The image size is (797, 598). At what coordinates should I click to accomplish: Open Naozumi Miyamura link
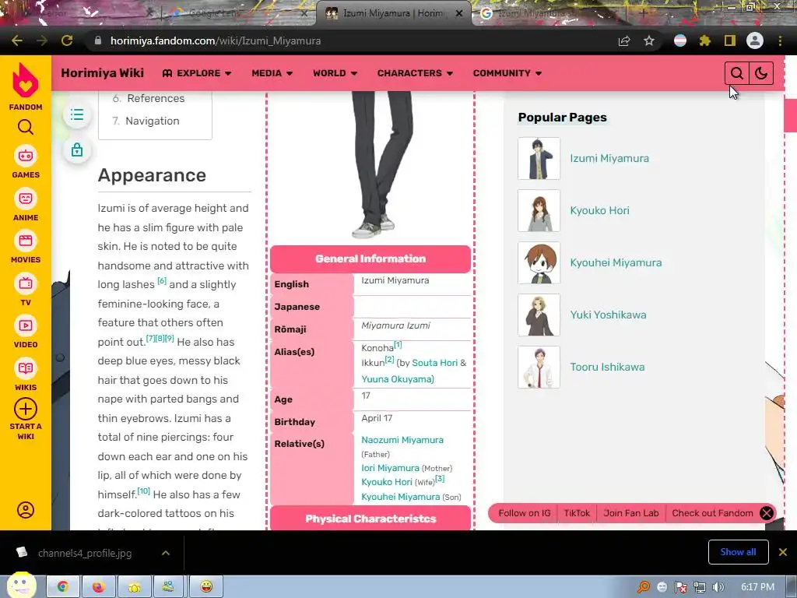(402, 440)
